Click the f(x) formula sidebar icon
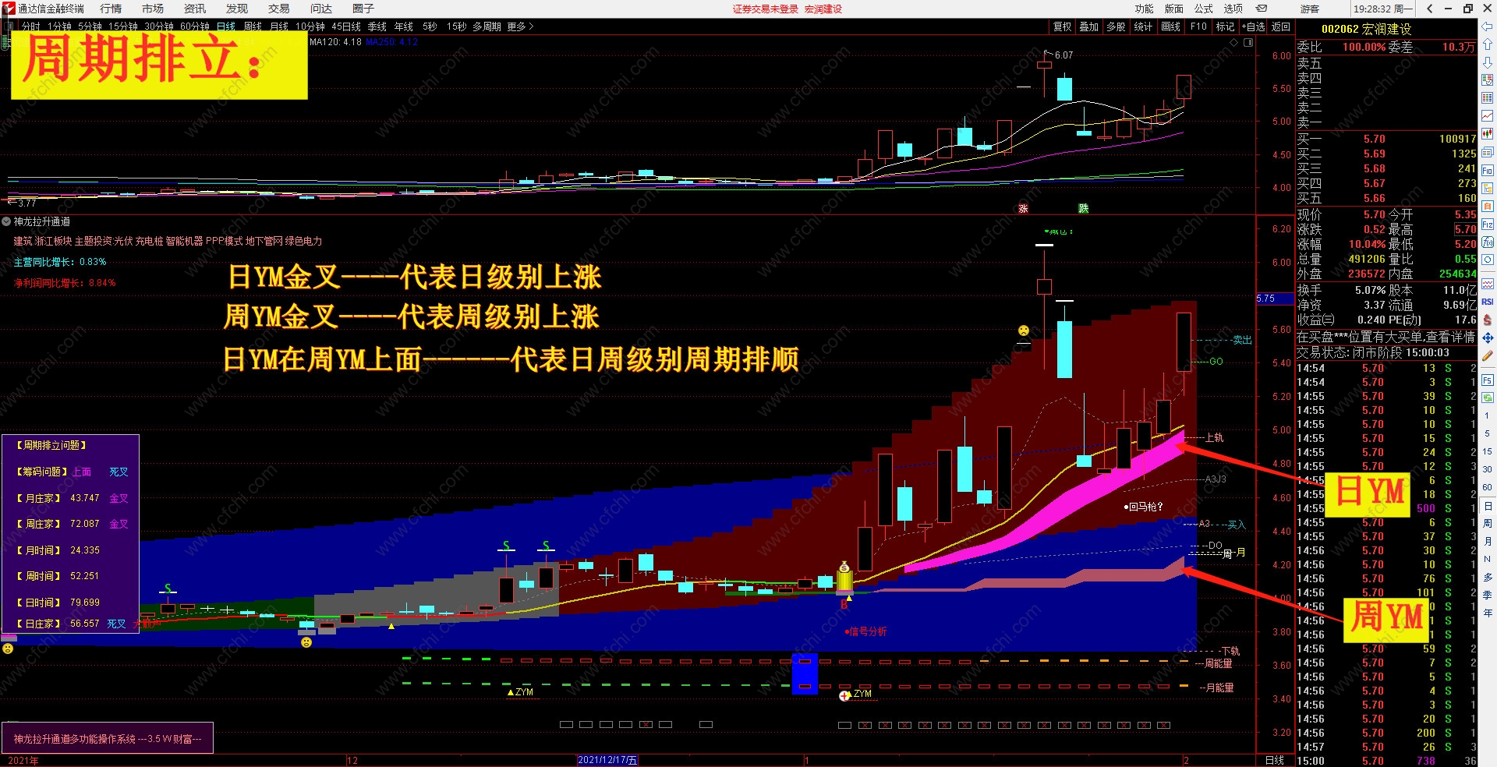The image size is (1497, 767). [x=1488, y=242]
